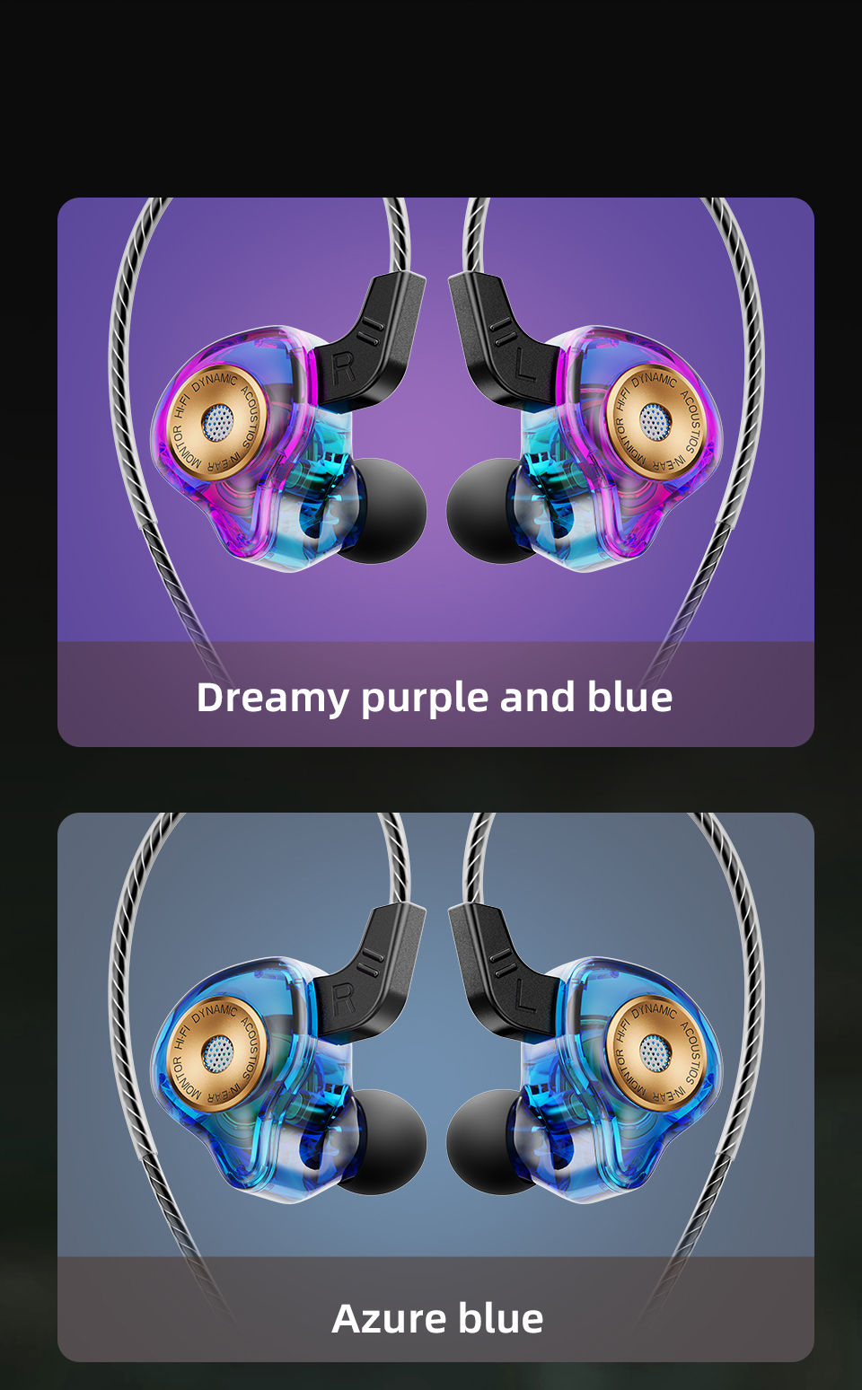The height and width of the screenshot is (1390, 862).
Task: Click the black ear tip of blue left earbud
Action: 485,1142
